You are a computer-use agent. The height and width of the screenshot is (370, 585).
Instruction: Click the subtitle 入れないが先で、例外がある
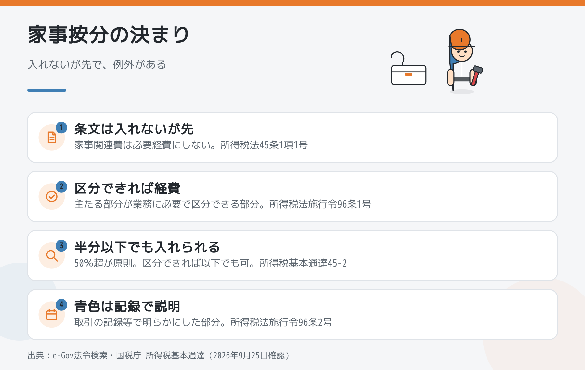97,64
